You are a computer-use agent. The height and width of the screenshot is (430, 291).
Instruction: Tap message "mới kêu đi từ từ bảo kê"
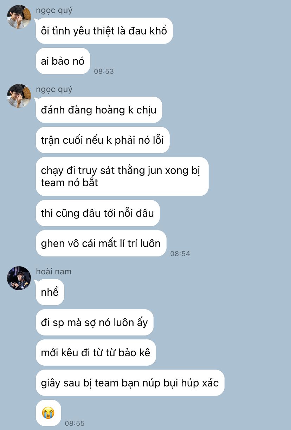[96, 353]
